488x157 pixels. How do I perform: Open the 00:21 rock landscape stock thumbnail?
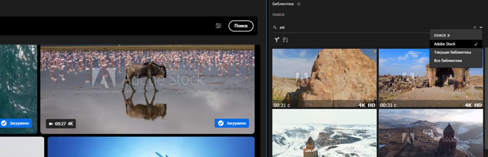coord(324,78)
